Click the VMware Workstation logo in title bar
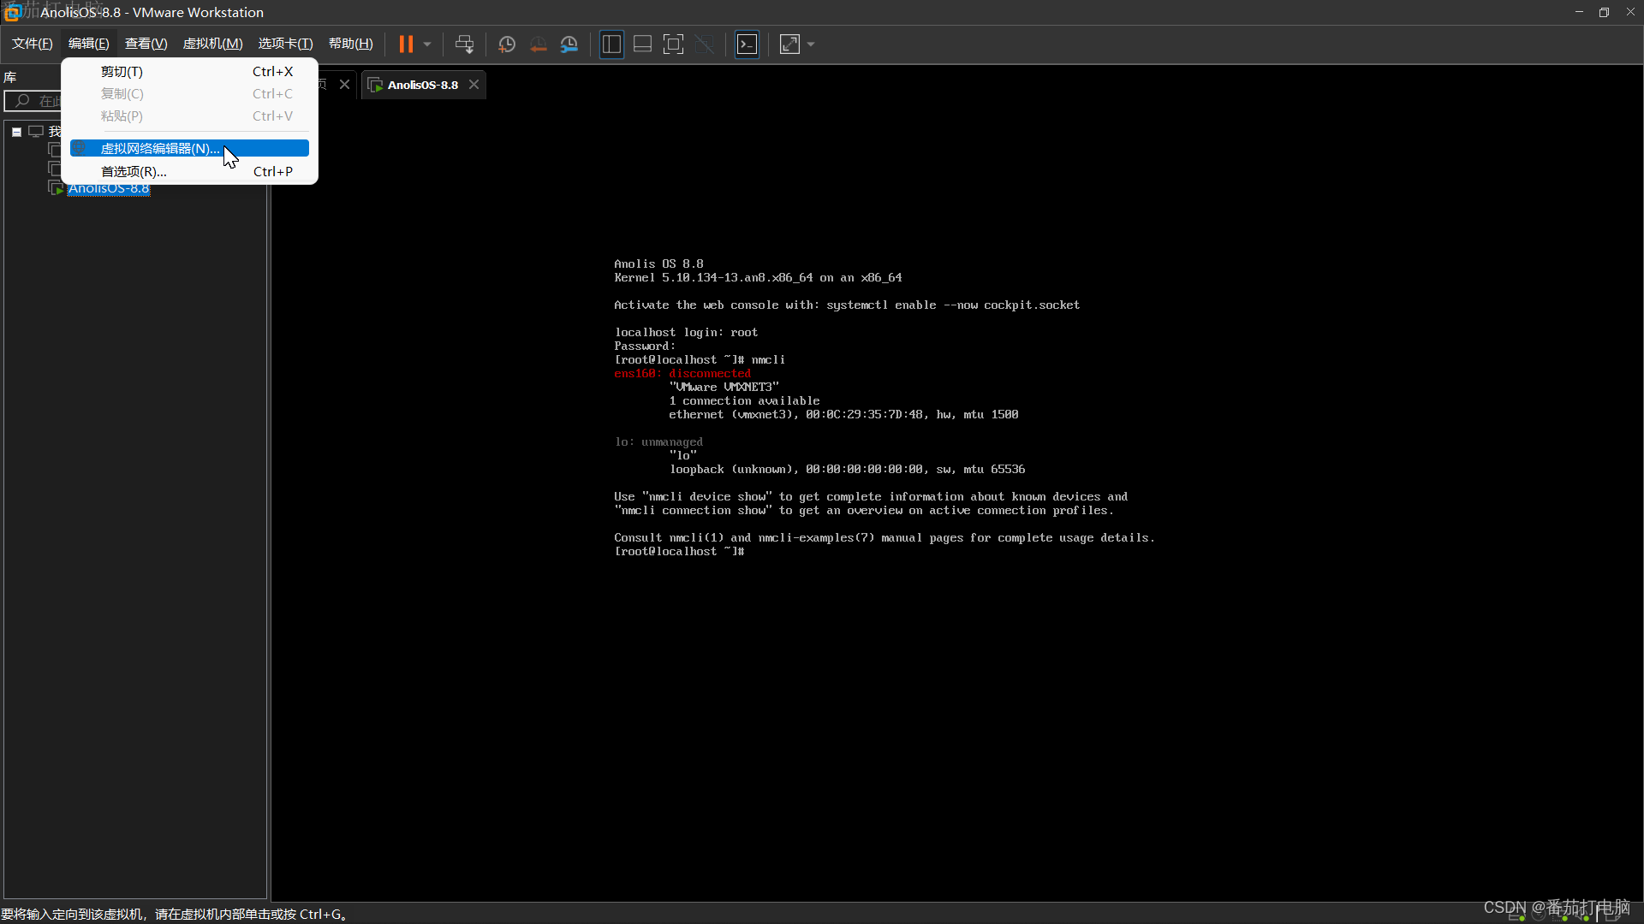The image size is (1644, 924). click(12, 12)
